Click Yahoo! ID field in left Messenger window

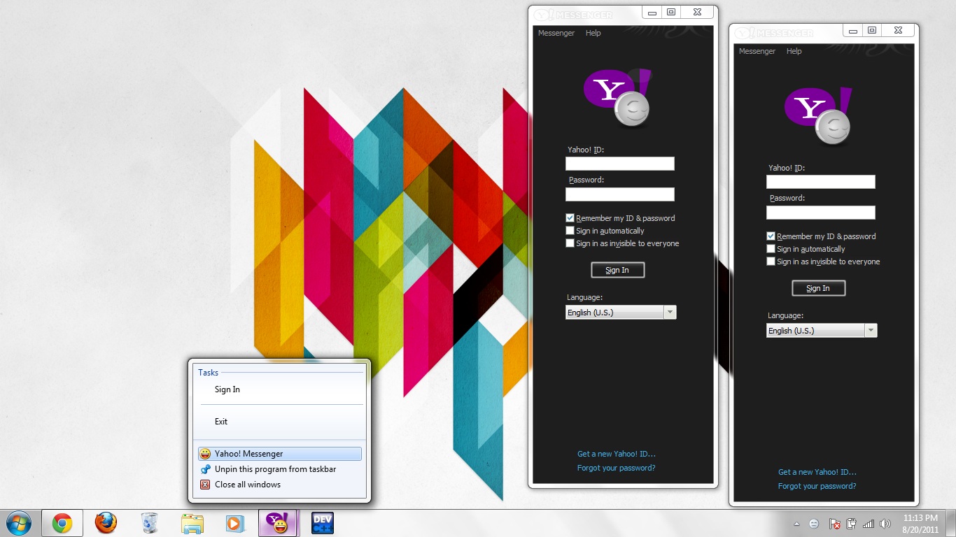pyautogui.click(x=620, y=164)
